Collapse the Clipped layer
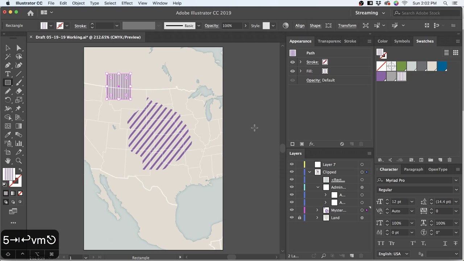The width and height of the screenshot is (464, 261). [x=310, y=172]
